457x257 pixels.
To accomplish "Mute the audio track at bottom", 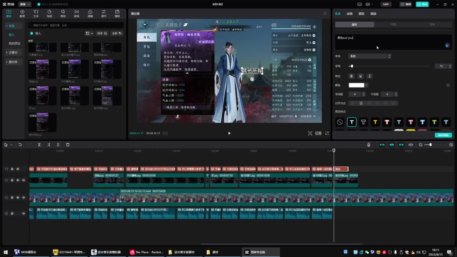I will pos(24,213).
